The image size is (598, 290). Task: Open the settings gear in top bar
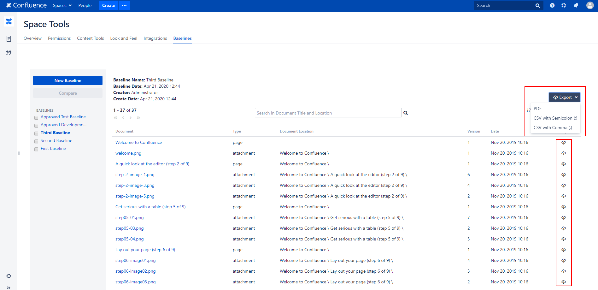[x=564, y=5]
